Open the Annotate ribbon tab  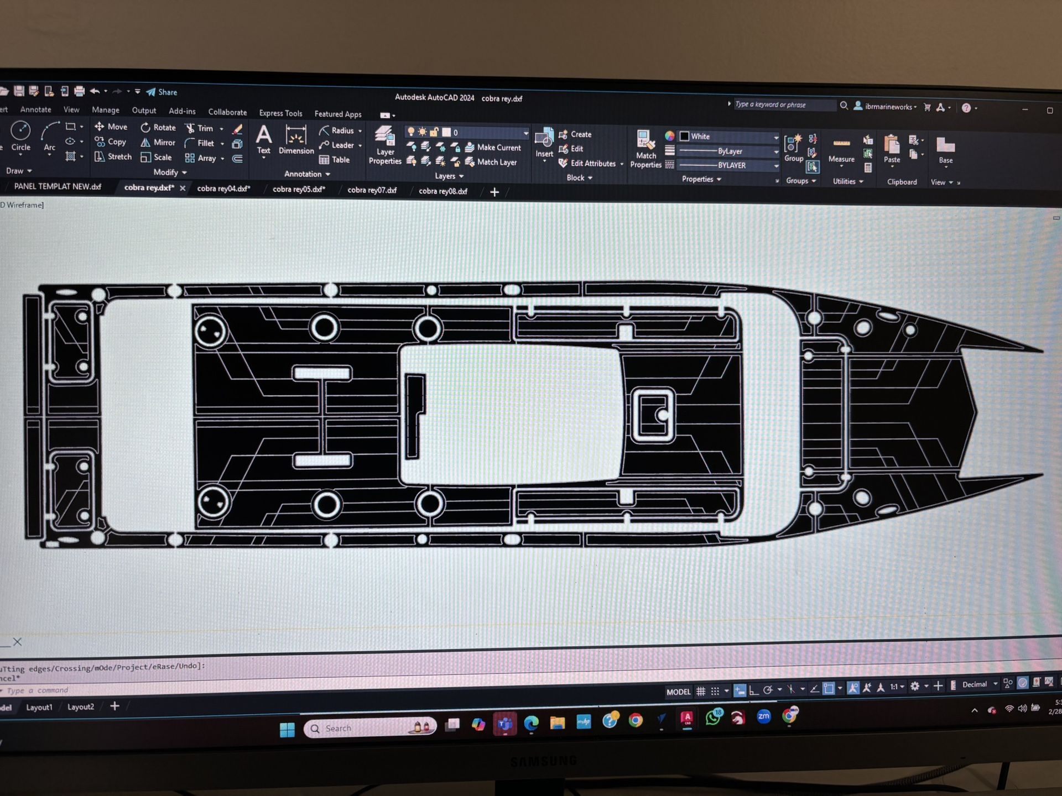(35, 109)
